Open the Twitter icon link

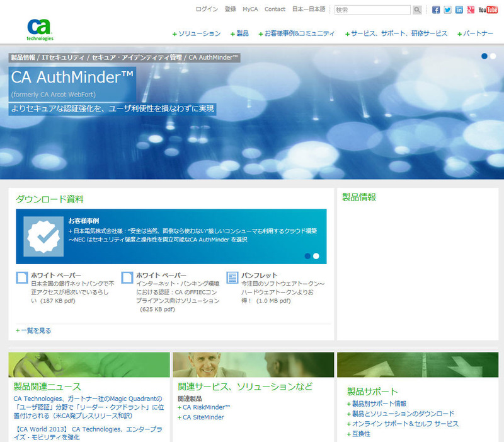(447, 10)
